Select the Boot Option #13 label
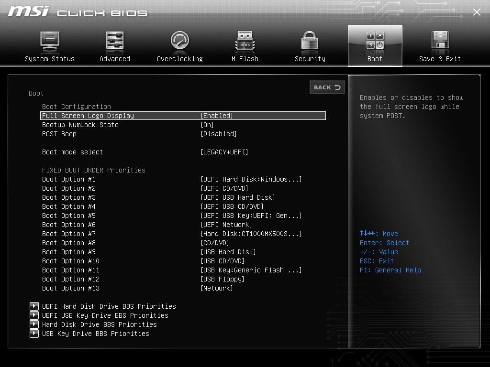 (71, 288)
